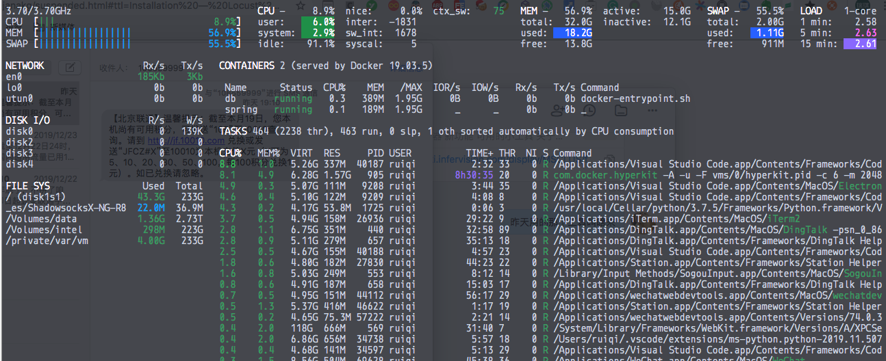Click the docker-entrypoint.sh command text
Viewport: 886px width, 361px height.
635,98
